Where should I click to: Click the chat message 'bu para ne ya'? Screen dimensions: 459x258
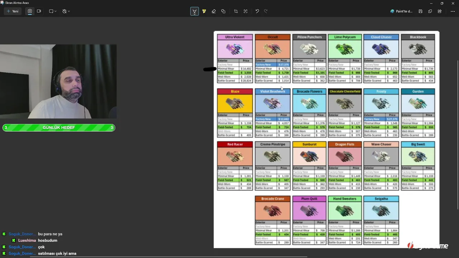[x=50, y=234]
